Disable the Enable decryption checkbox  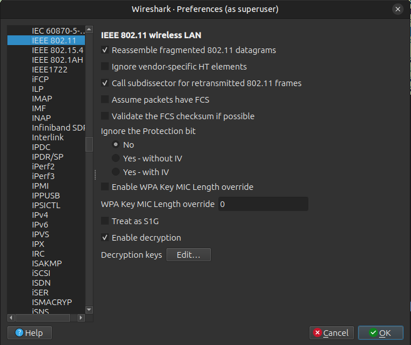pyautogui.click(x=105, y=238)
